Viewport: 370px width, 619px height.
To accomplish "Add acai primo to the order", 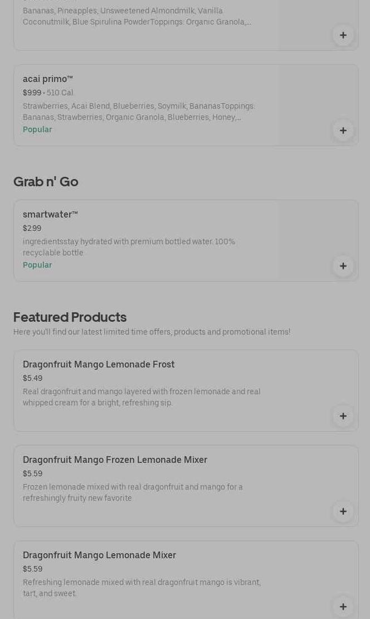I will pos(343,130).
